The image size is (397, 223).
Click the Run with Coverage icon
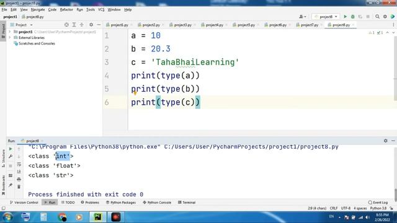[x=360, y=17]
